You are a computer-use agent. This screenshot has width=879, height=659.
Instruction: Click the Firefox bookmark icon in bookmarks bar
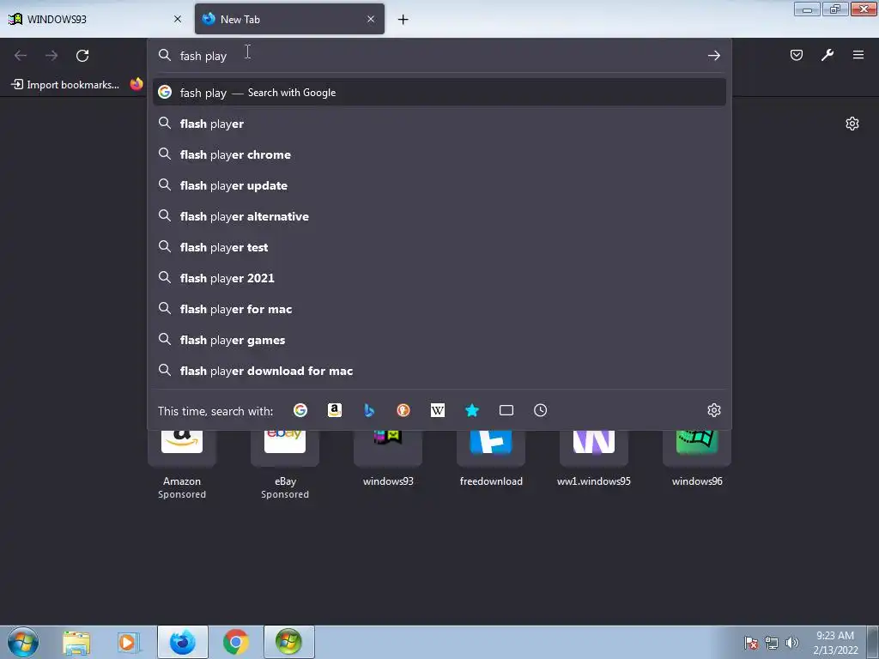point(136,85)
